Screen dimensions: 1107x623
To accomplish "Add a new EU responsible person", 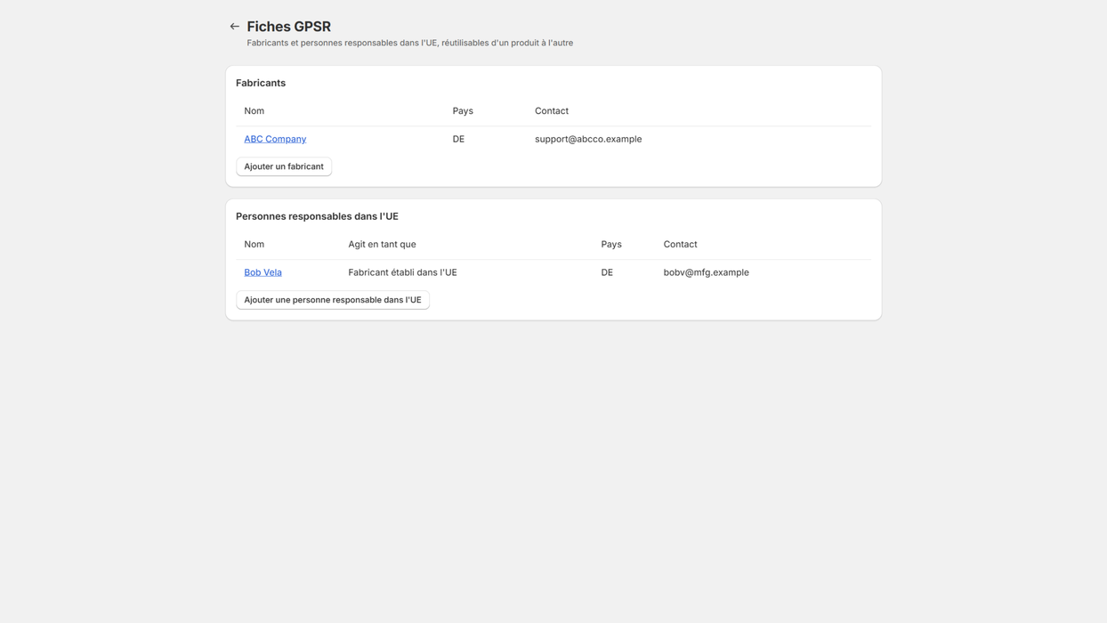I will pos(333,300).
